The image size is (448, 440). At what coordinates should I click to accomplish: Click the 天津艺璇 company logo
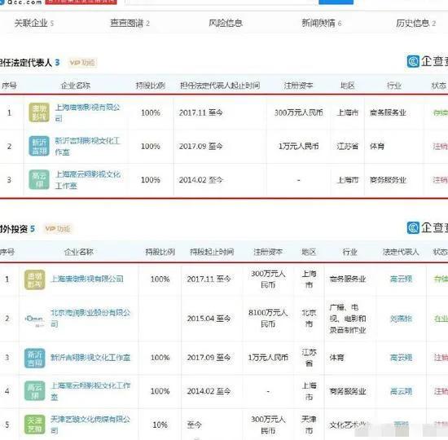point(34,425)
